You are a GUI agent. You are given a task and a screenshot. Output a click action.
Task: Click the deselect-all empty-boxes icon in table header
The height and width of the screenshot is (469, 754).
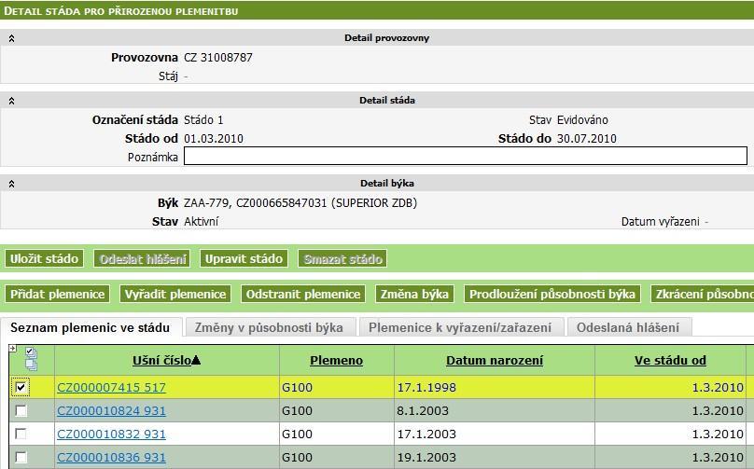pos(31,366)
